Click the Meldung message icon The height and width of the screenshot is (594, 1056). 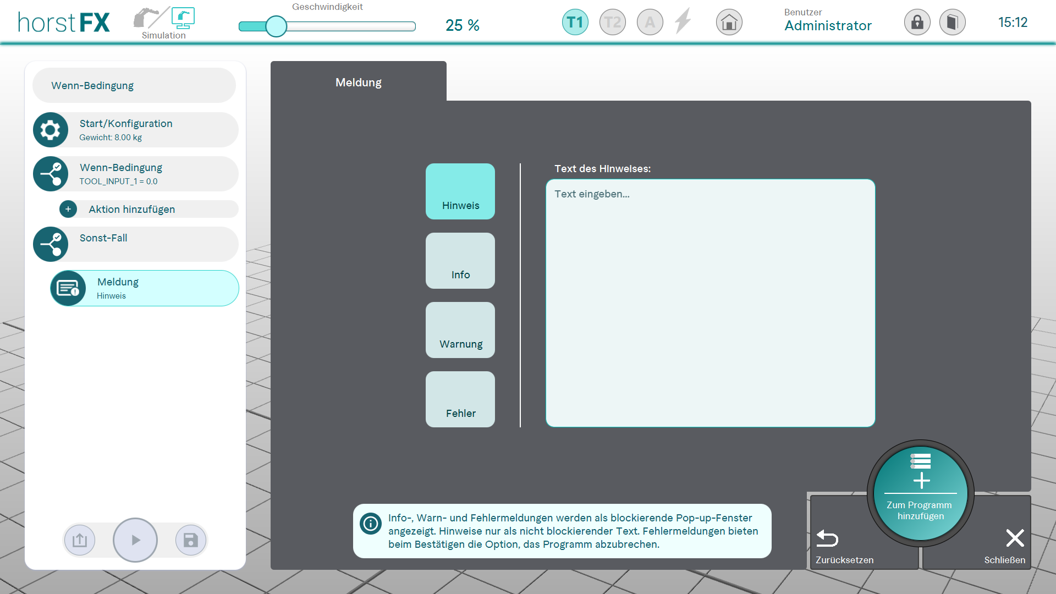pyautogui.click(x=68, y=289)
